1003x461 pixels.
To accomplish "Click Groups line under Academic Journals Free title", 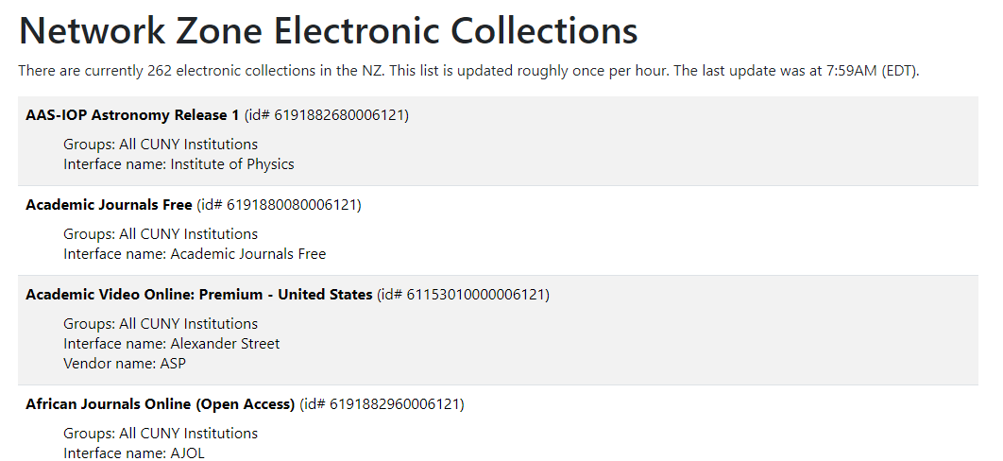I will pos(161,234).
